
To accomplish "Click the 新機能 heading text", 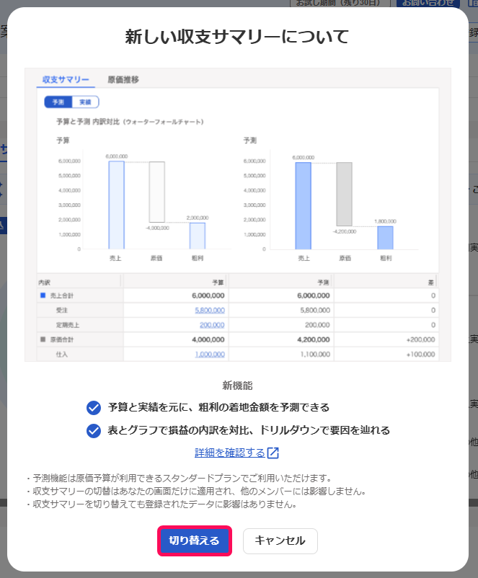I will (237, 386).
